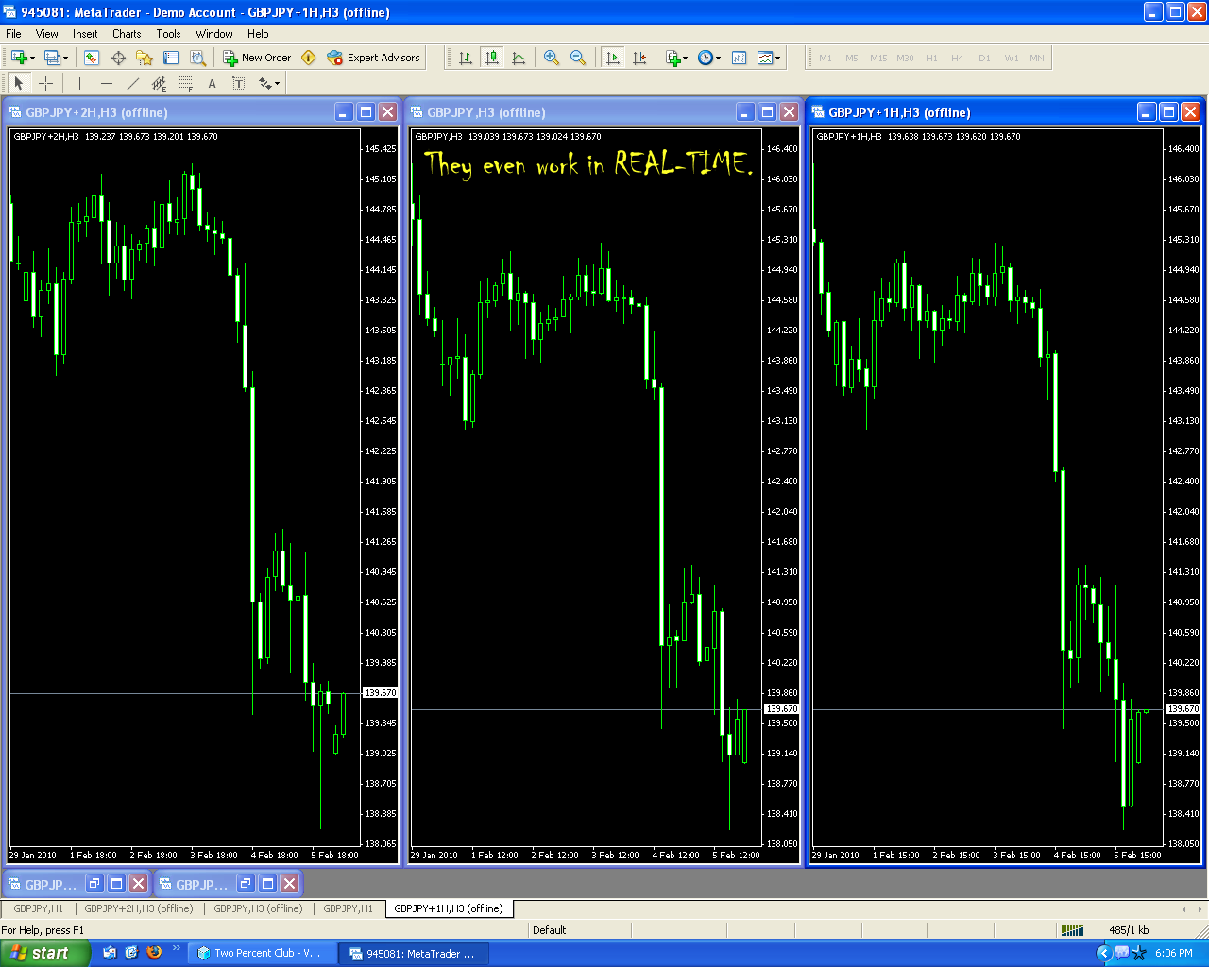Expand the Arrows tool dropdown arrow
Image resolution: width=1209 pixels, height=967 pixels.
point(278,83)
